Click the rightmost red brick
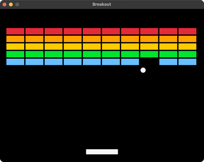 (x=187, y=31)
